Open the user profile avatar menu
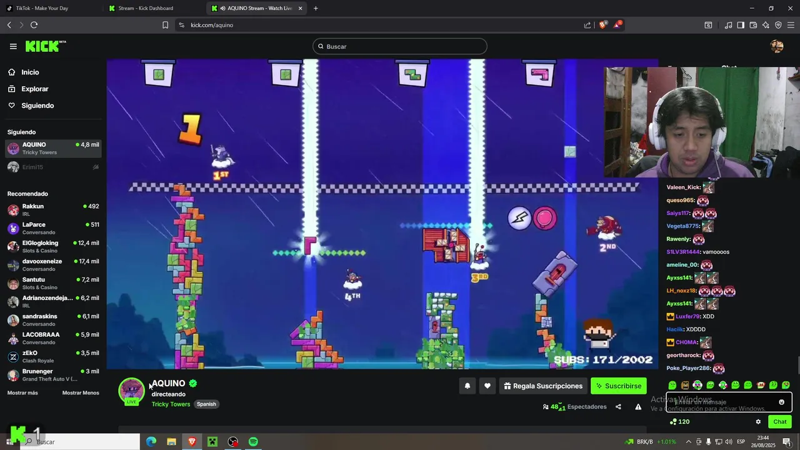Image resolution: width=800 pixels, height=450 pixels. coord(777,46)
